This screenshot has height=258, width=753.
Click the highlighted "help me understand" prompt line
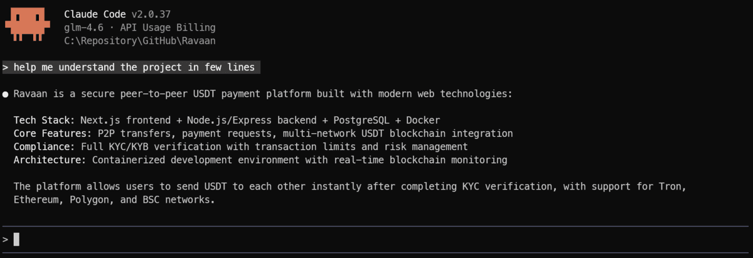click(x=134, y=67)
